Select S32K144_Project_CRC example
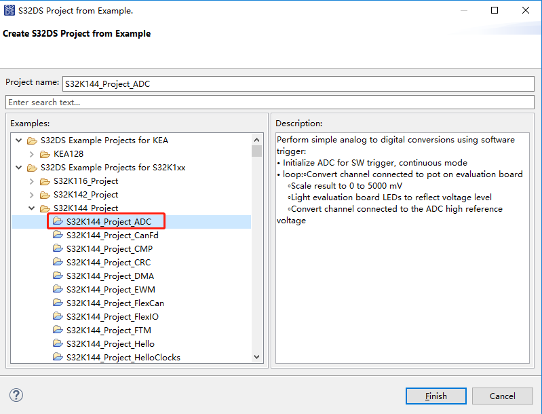542x414 pixels. pyautogui.click(x=109, y=263)
